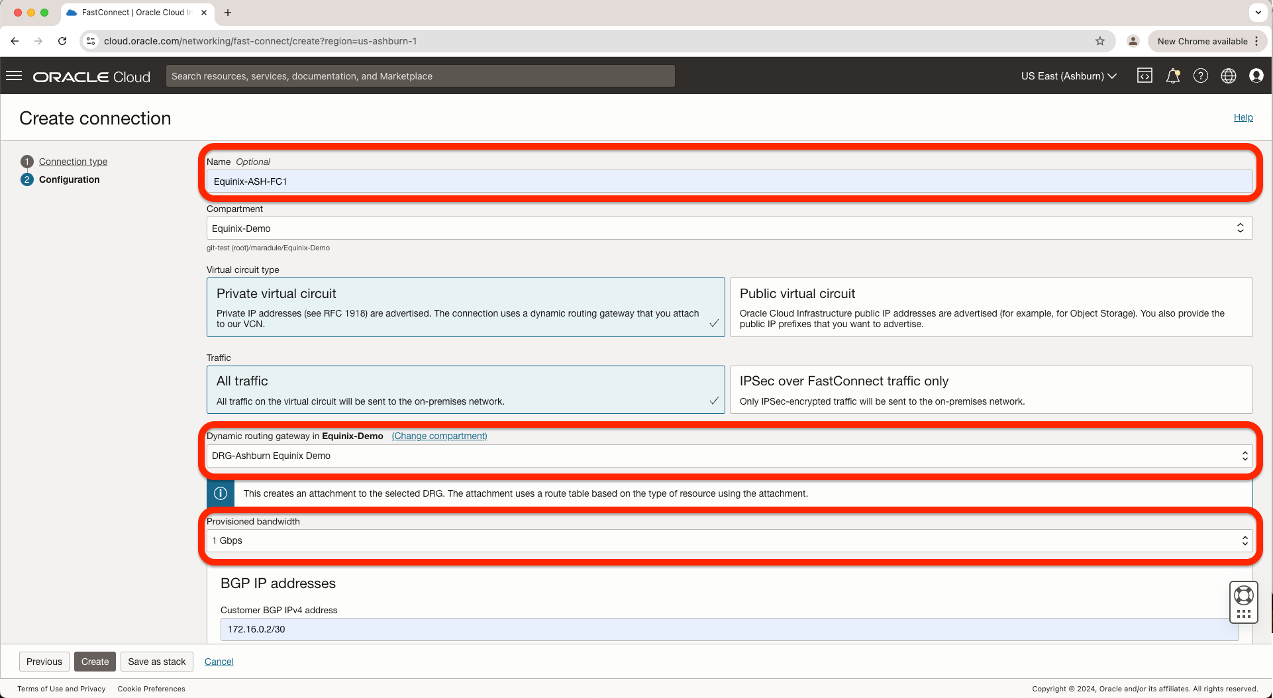Click the floating support lifebuoy icon
This screenshot has width=1273, height=698.
click(x=1243, y=595)
